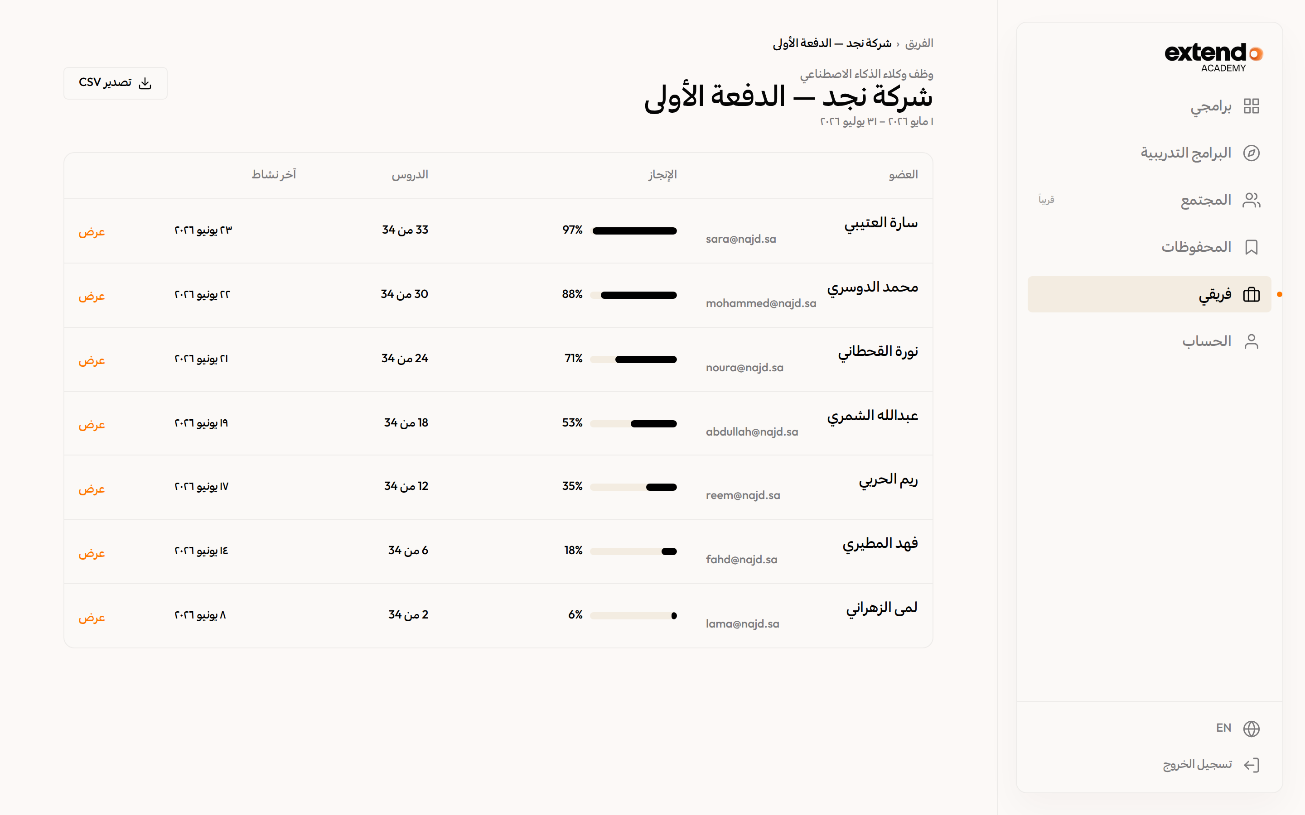
Task: Click the آخر نشاط column header
Action: point(273,175)
